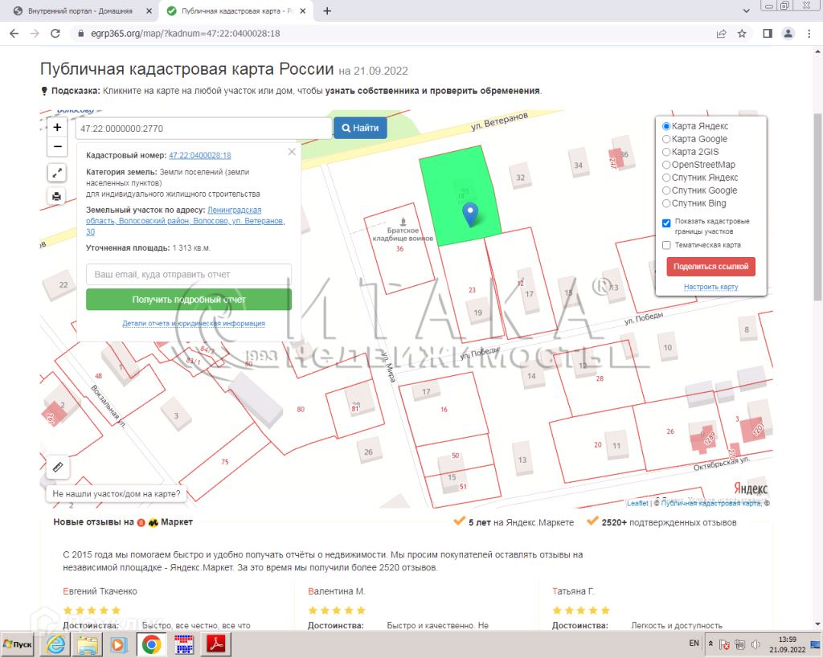
Task: Open Chrome three-dot menu
Action: point(809,34)
